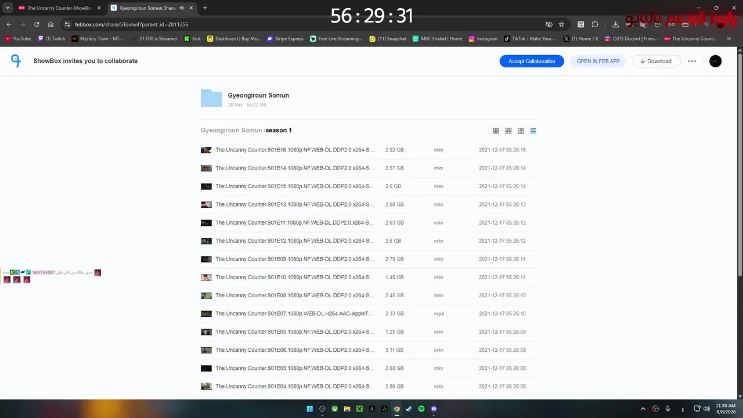Select The.Uncanny.Counter.S01E09 file name
743x418 pixels.
click(295, 259)
